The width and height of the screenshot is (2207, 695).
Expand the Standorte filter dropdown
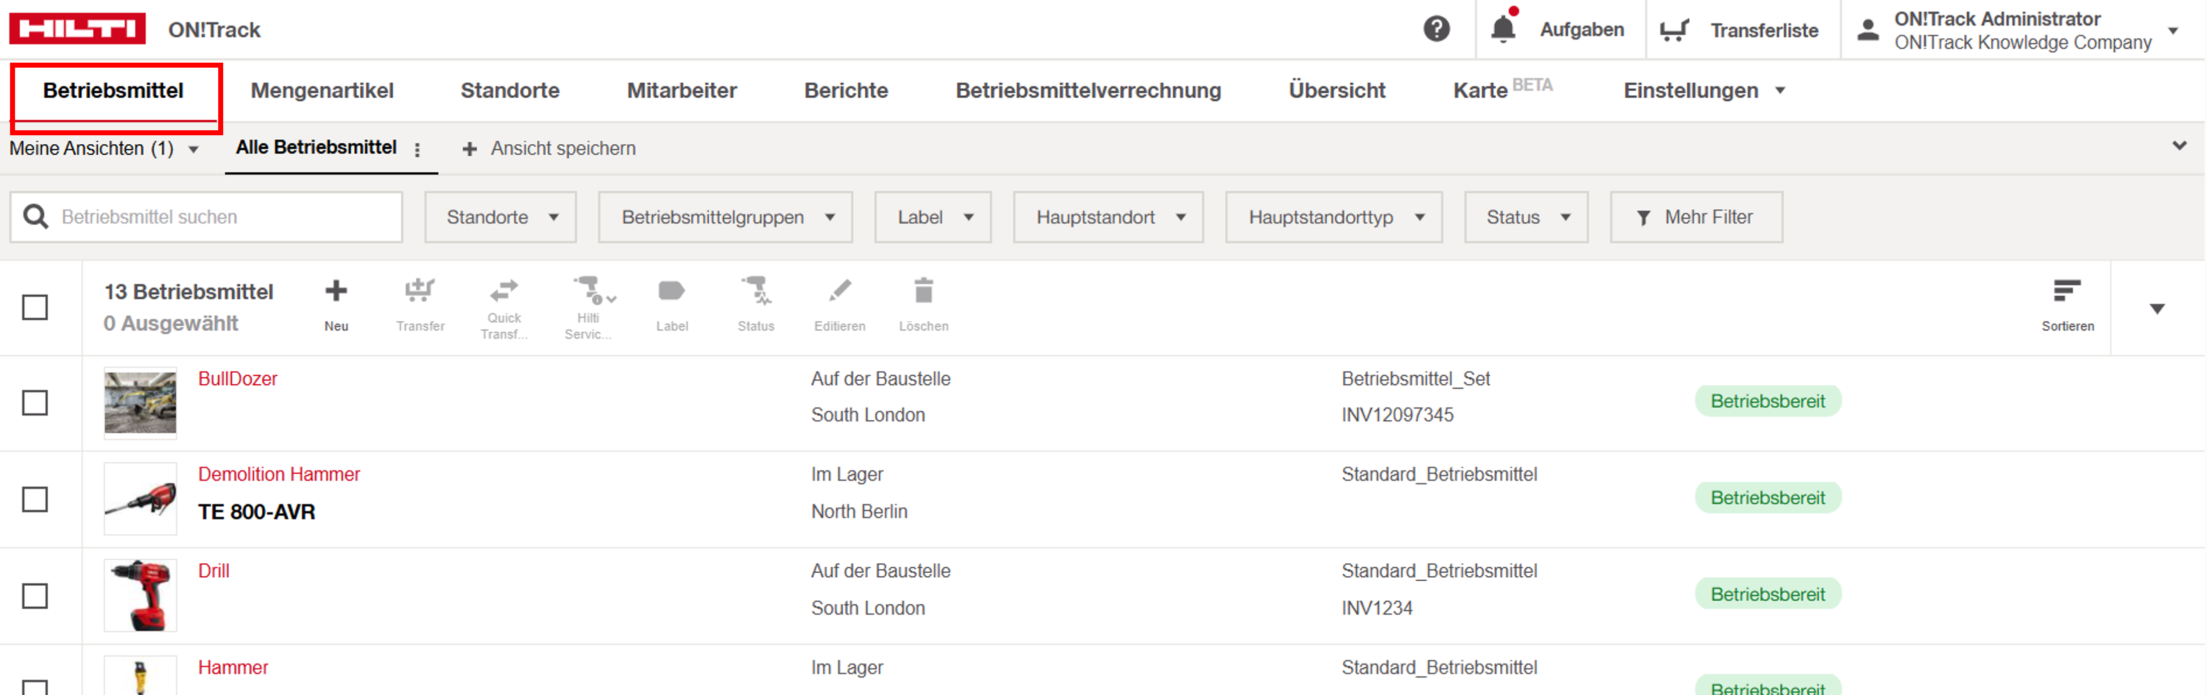[x=501, y=217]
